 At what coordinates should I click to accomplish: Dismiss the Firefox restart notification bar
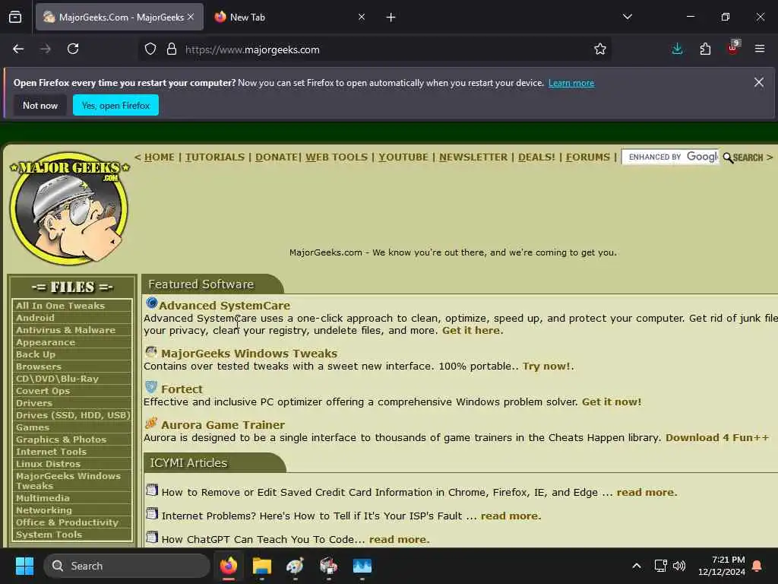coord(759,82)
